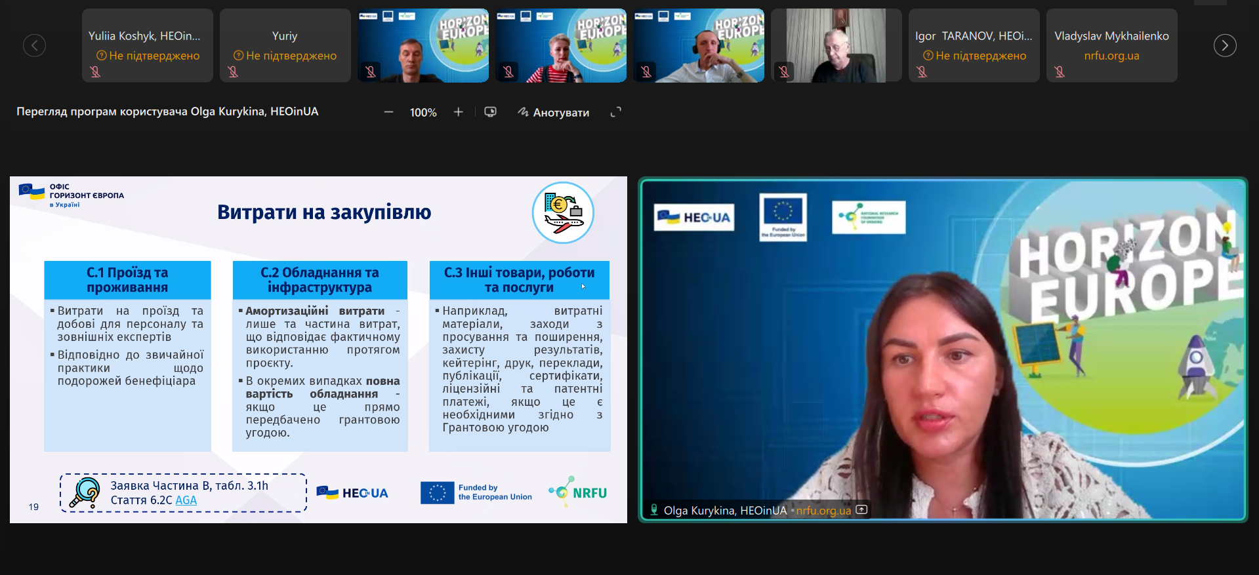Click Офіс Горизонт Європа logo on slide
1259x575 pixels.
click(x=71, y=195)
